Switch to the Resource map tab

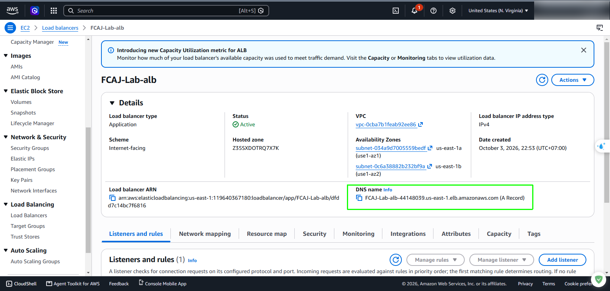(267, 234)
